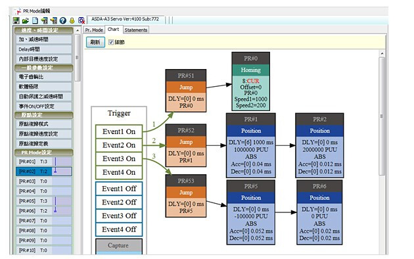Open the Statements tab
This screenshot has width=414, height=259.
(136, 30)
